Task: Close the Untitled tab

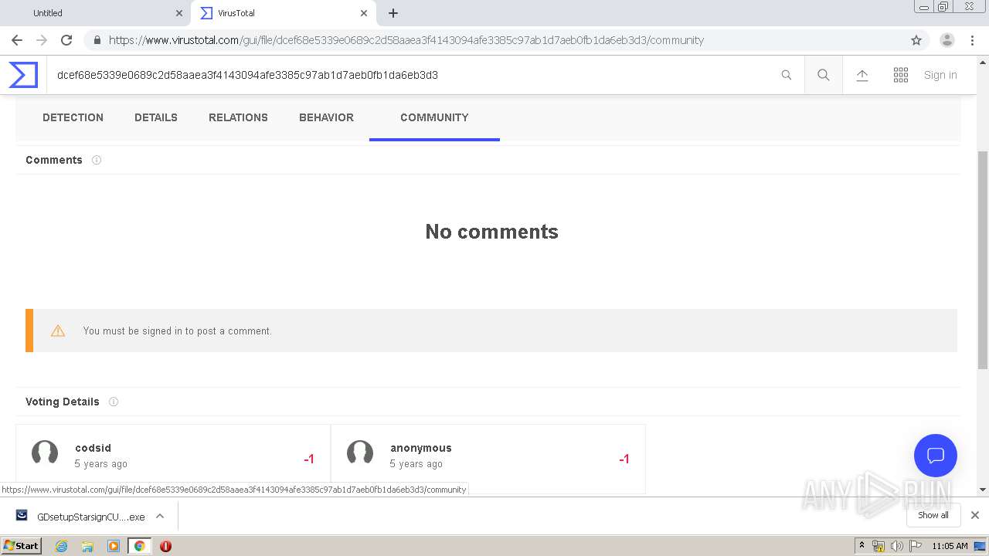Action: tap(179, 13)
